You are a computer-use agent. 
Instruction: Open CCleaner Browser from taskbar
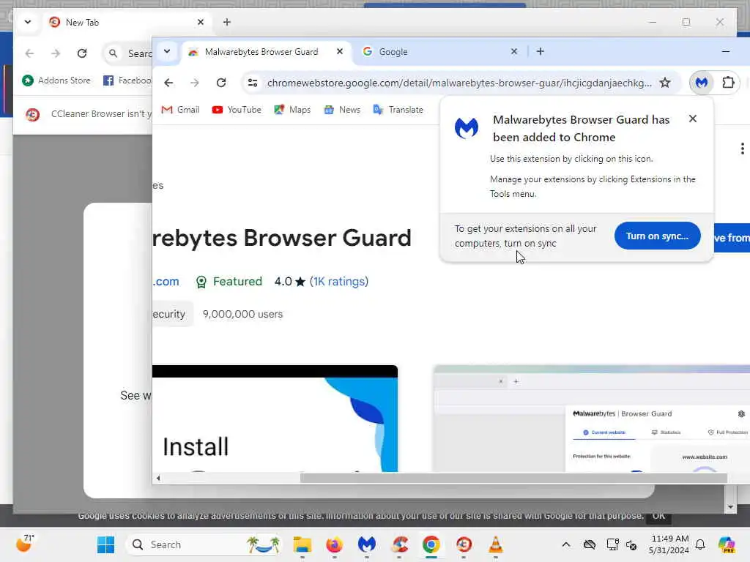tap(464, 544)
